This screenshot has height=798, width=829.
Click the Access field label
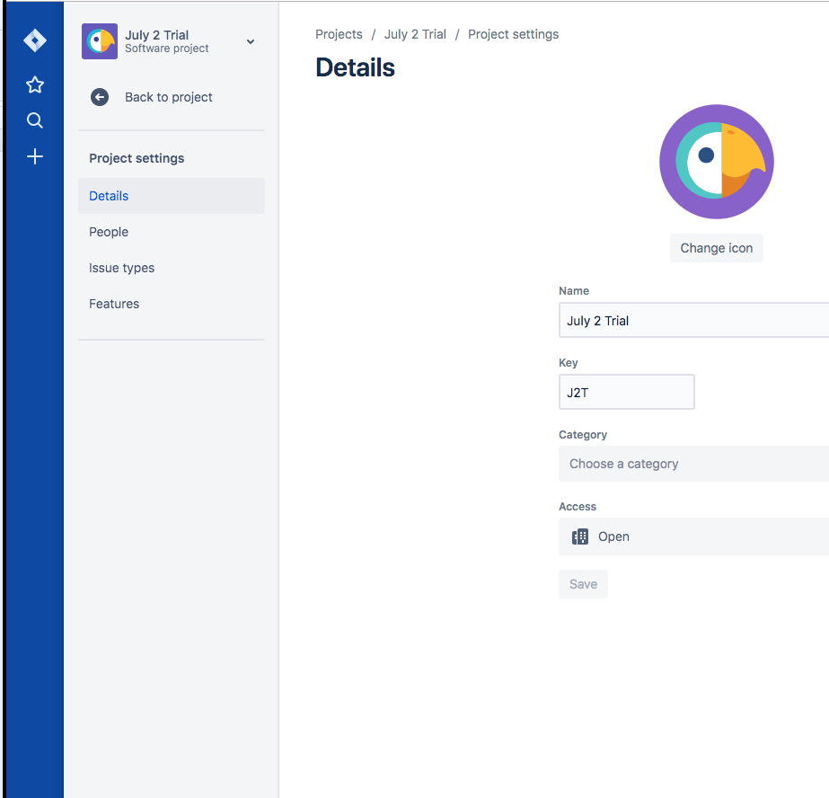(x=578, y=507)
